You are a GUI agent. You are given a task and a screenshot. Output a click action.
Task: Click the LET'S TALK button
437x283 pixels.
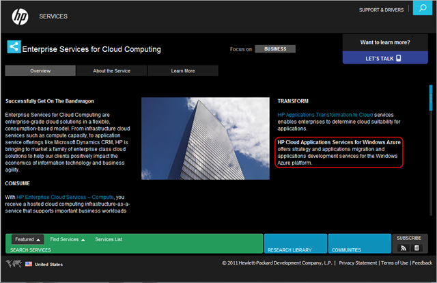(385, 57)
